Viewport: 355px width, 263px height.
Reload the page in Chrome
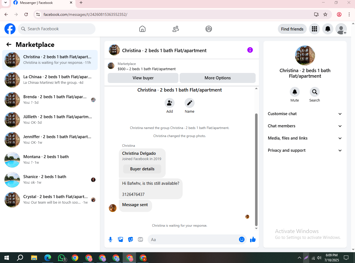(x=26, y=14)
